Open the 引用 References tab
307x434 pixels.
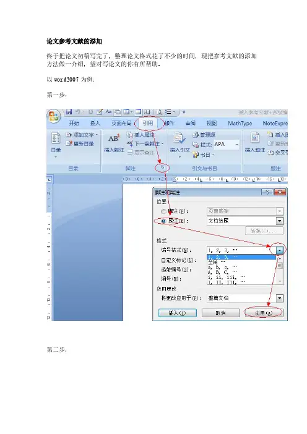coord(148,123)
